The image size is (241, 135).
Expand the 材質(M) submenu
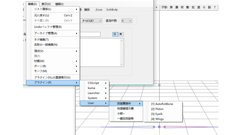coord(53,61)
